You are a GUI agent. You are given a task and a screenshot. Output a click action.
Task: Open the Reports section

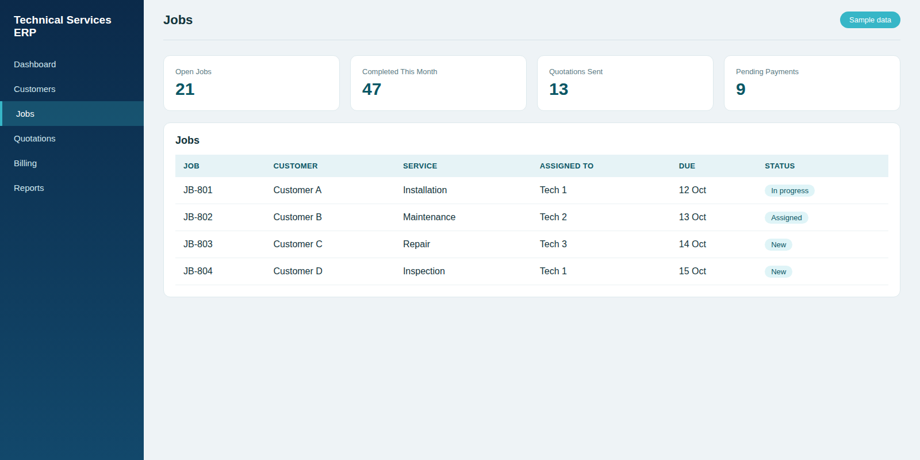[72, 188]
